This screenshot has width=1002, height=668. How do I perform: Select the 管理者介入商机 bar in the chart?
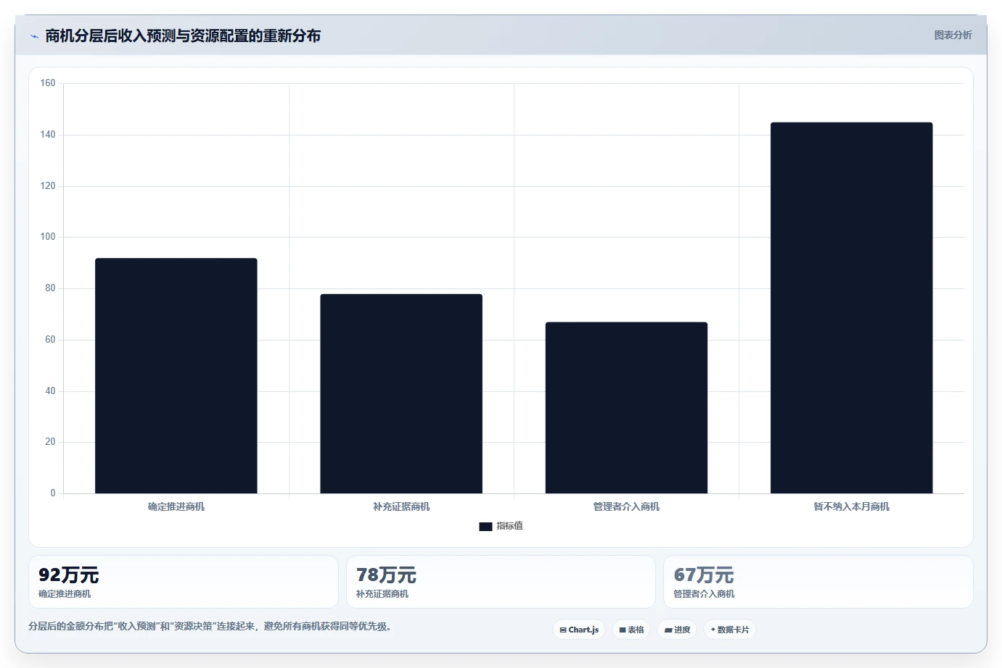(626, 408)
